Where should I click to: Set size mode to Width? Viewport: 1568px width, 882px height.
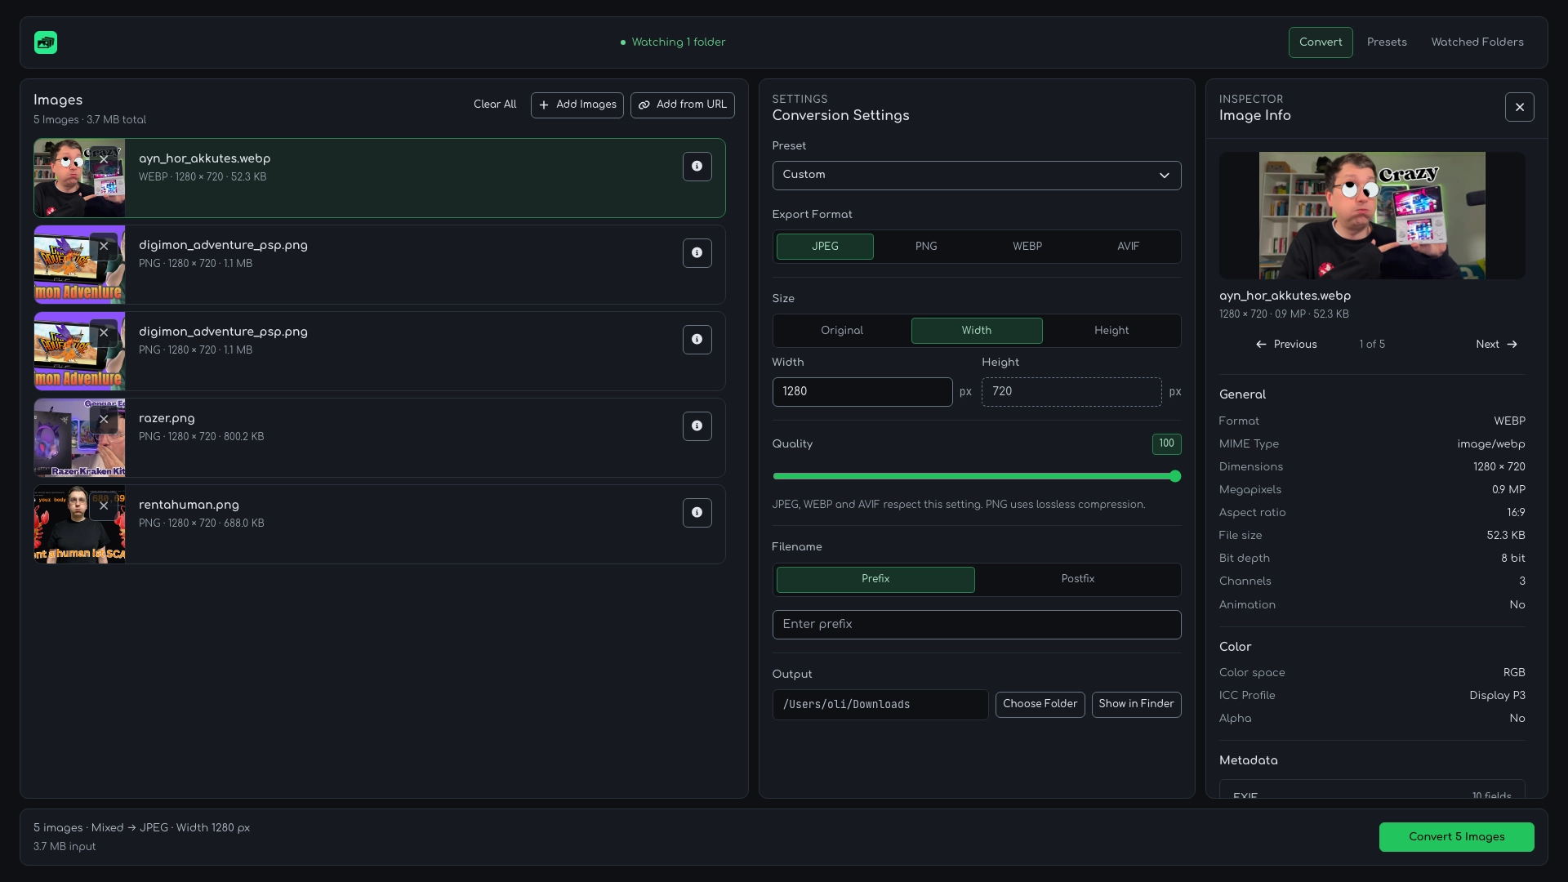tap(977, 331)
